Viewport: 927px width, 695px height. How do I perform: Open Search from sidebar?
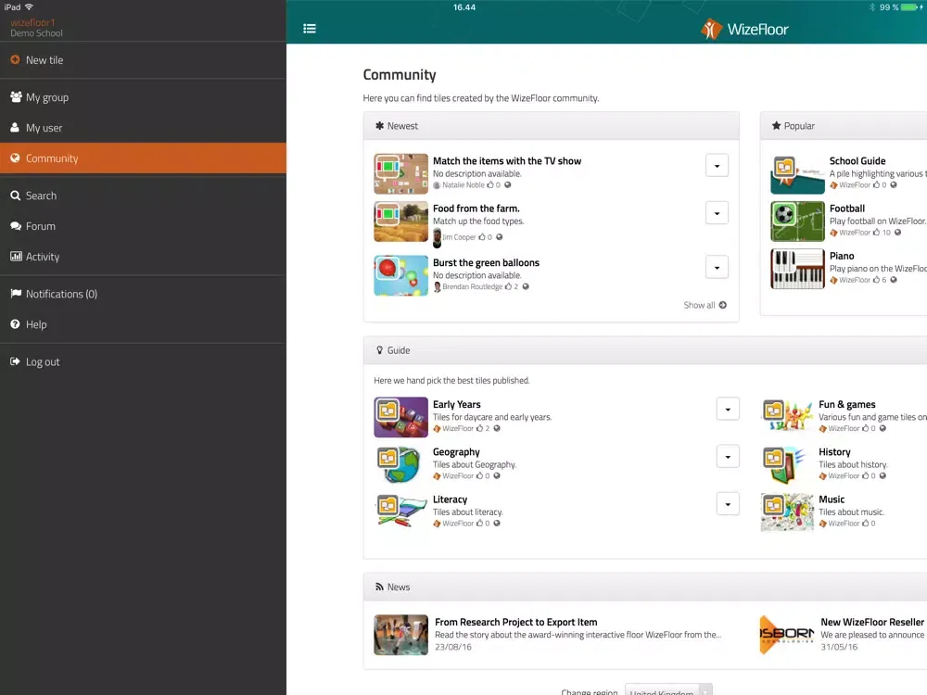[x=143, y=196]
